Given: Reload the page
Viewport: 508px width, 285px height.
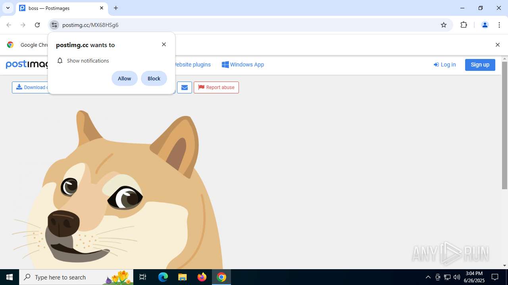Looking at the screenshot, I should [37, 25].
